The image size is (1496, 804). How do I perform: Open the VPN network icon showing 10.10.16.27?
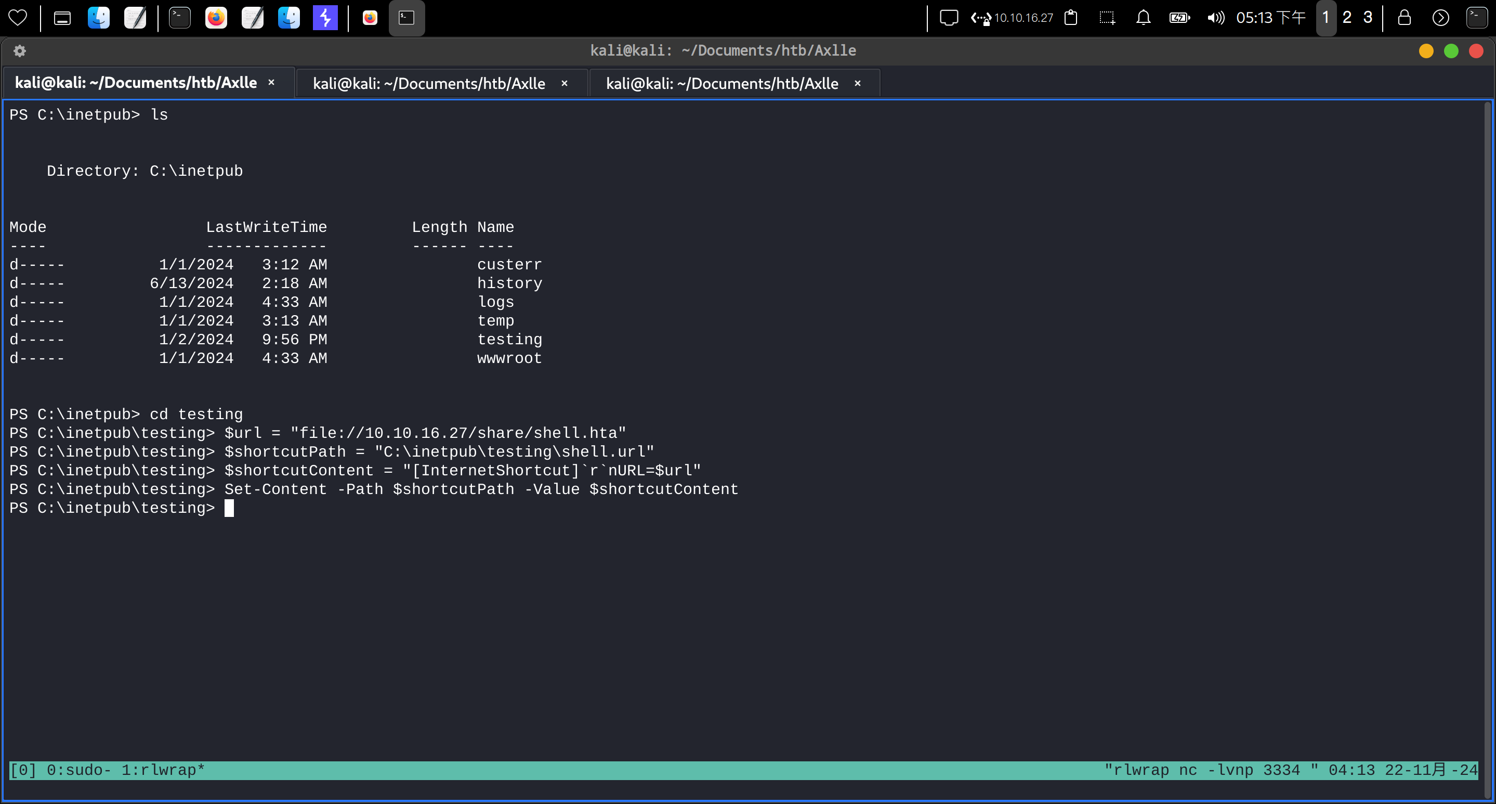[x=1012, y=18]
